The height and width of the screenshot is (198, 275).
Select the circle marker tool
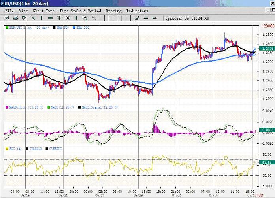coord(68,18)
